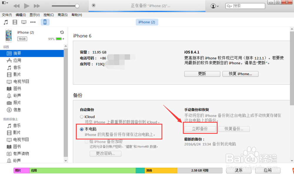Click the 16GB capacity badge
Image resolution: width=294 pixels, height=178 pixels.
point(22,39)
